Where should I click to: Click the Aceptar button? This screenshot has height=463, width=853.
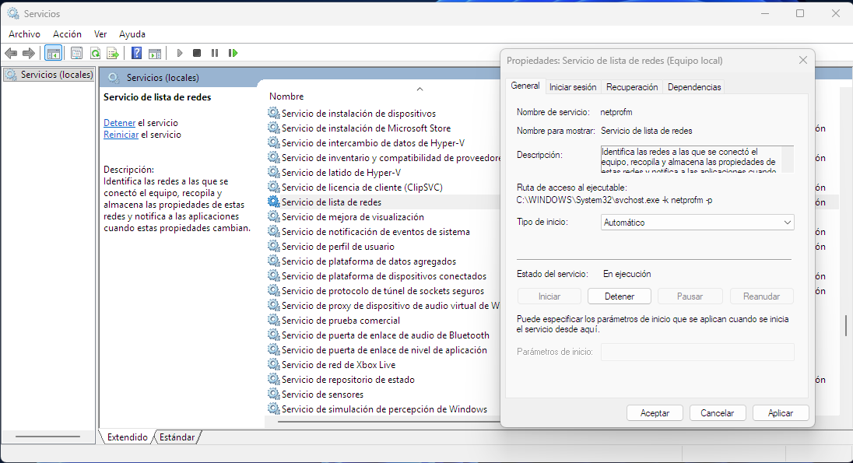(655, 413)
